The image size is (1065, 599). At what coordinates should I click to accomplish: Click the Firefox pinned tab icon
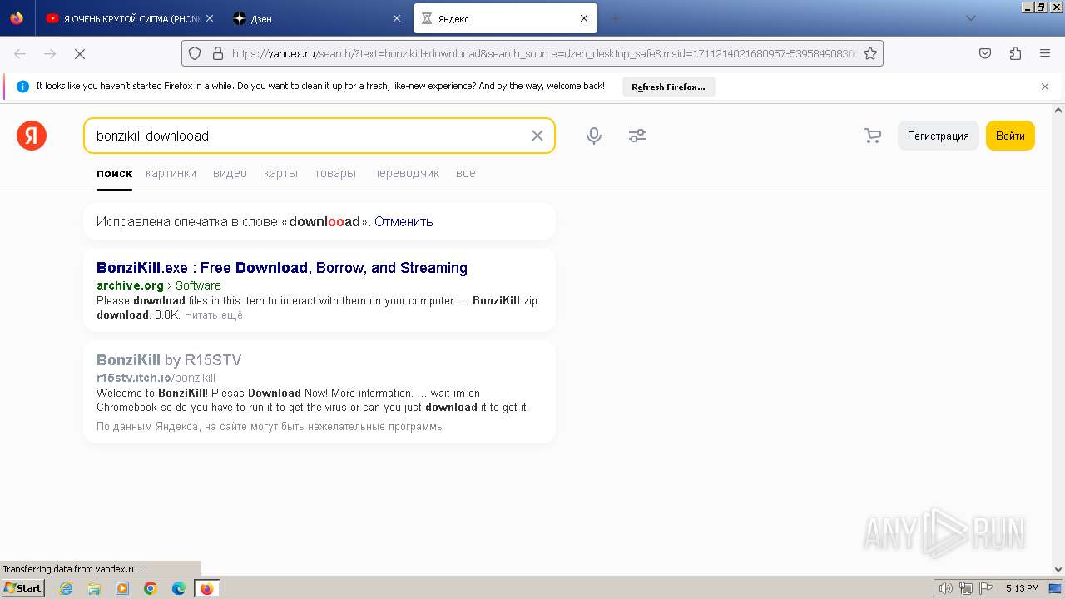pos(17,18)
